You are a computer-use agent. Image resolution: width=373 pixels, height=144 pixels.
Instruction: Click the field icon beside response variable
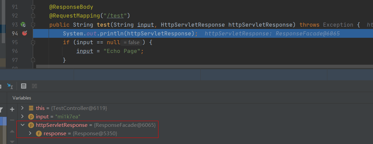tap(38, 134)
